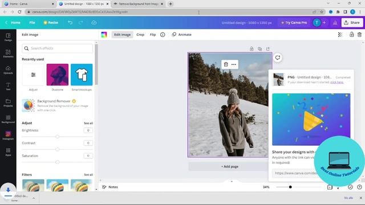Open Smartmockups effect

[82, 75]
